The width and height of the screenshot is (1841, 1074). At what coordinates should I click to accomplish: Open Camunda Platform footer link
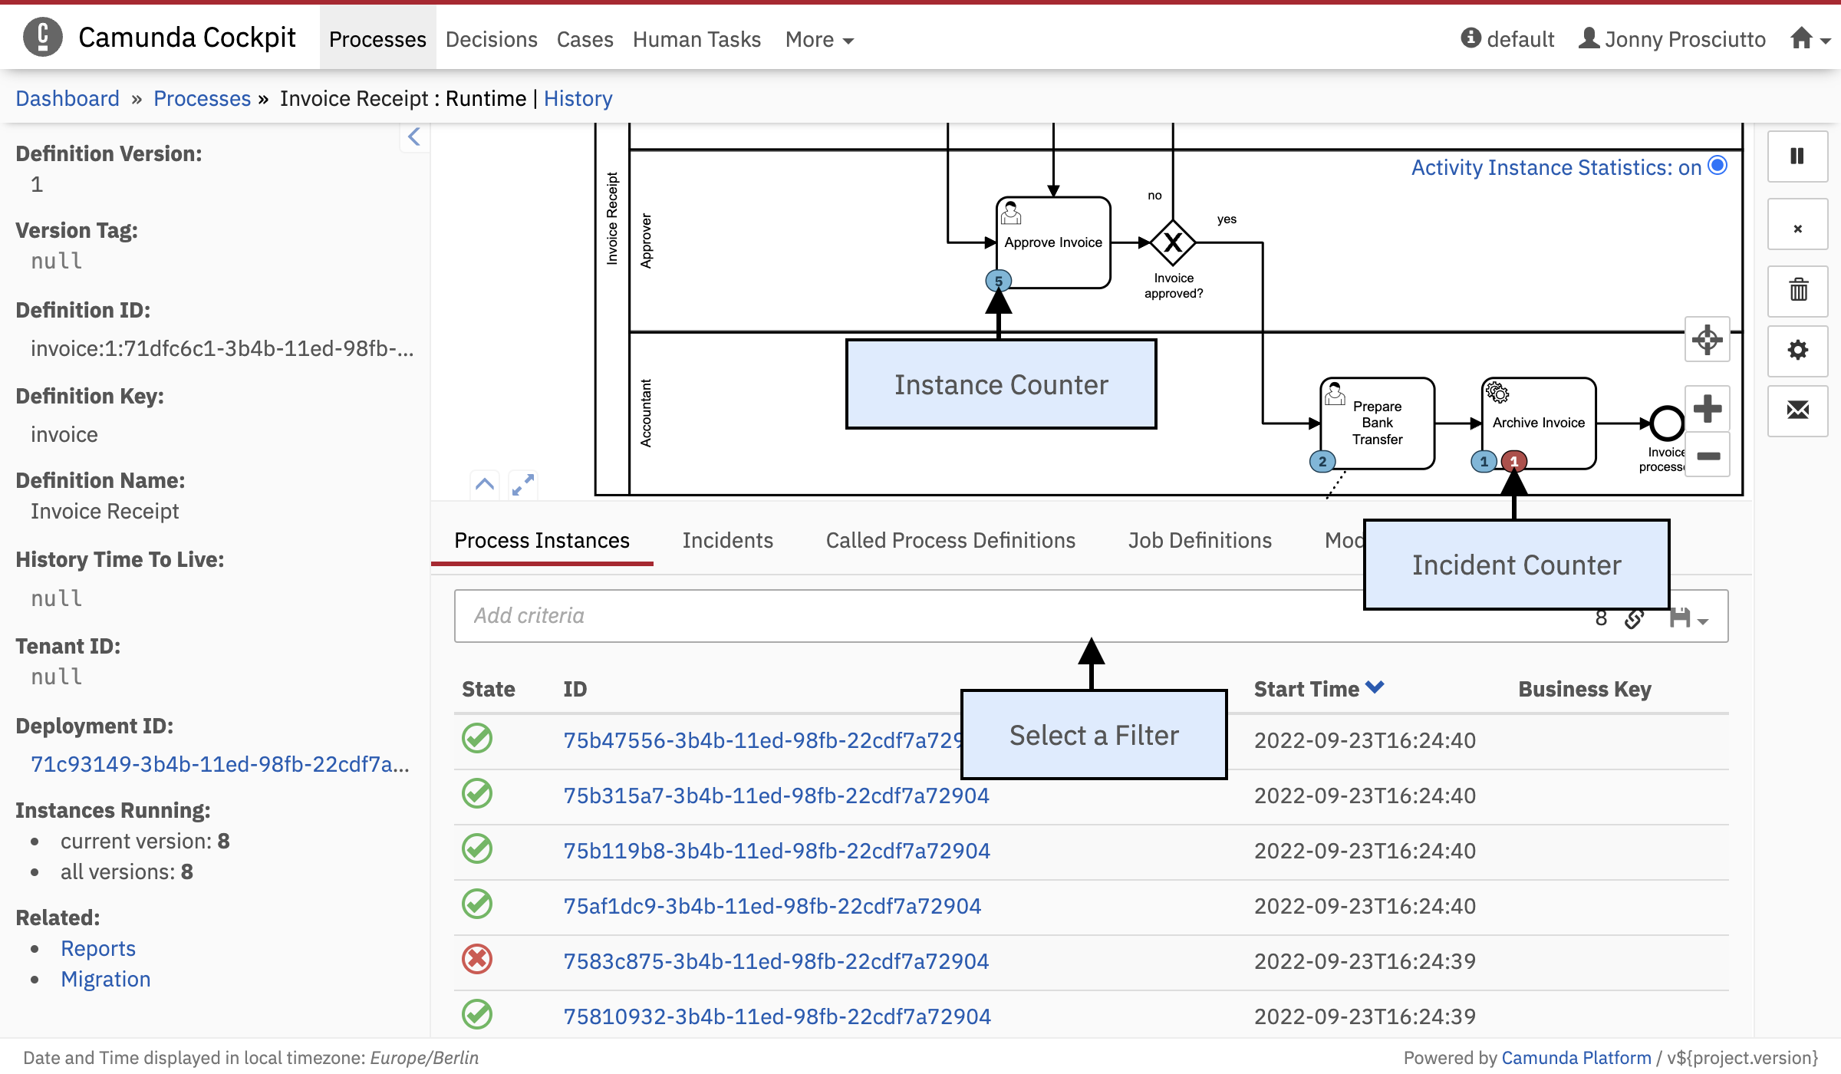click(1576, 1057)
